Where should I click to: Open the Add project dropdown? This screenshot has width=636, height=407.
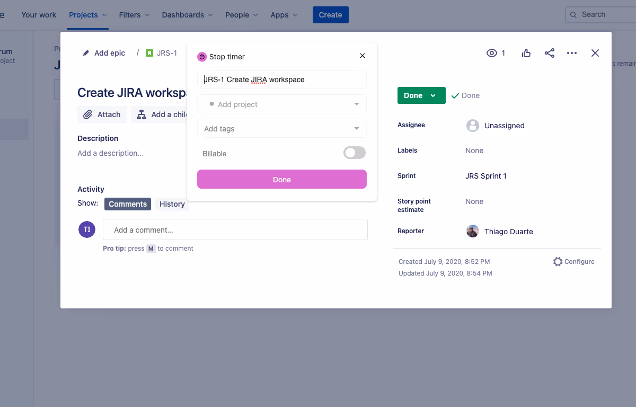point(282,104)
